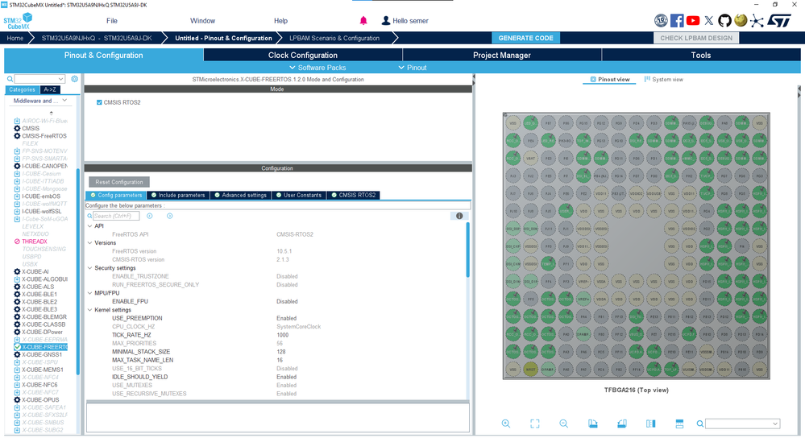Viewport: 805px width, 438px height.
Task: Open the YouTube icon link
Action: 692,20
